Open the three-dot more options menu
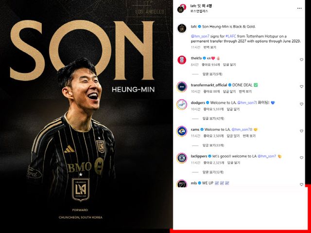Image resolution: width=311 pixels, height=233 pixels. (x=299, y=8)
